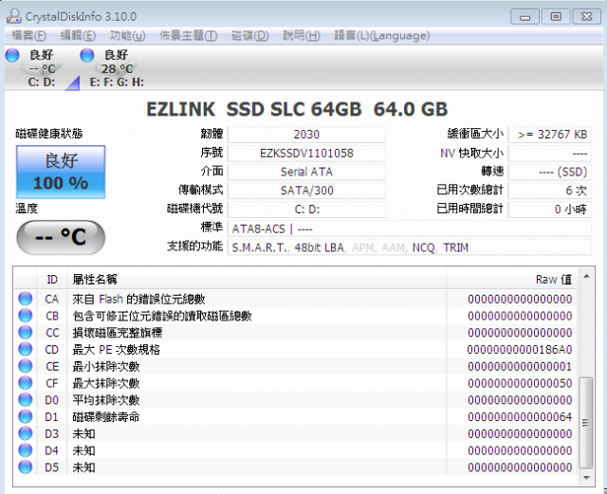
Task: Click the scrollbar up arrow in attribute list
Action: (586, 277)
